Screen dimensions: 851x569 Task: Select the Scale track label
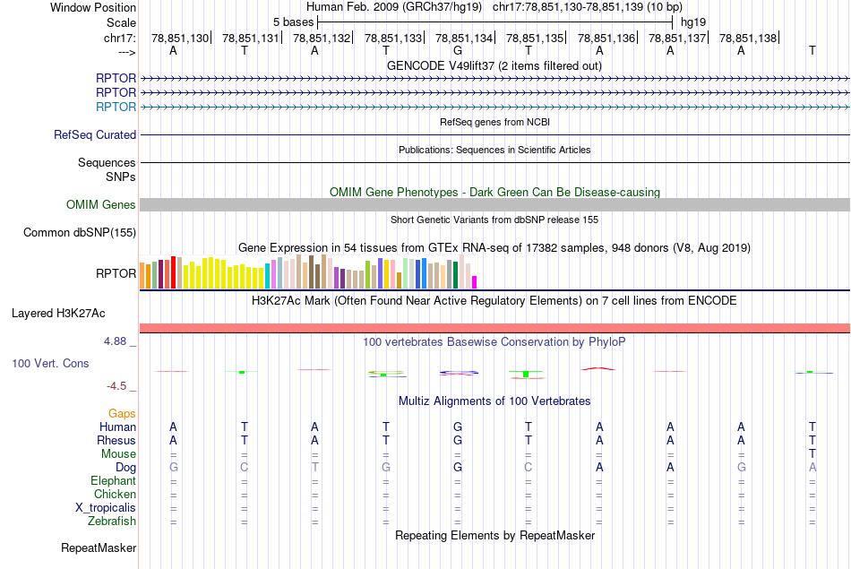tap(121, 22)
